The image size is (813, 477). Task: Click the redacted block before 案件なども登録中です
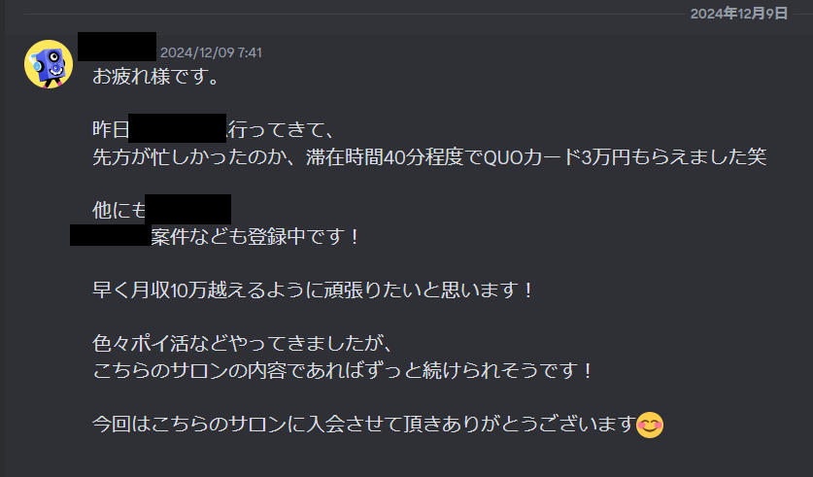tap(111, 235)
